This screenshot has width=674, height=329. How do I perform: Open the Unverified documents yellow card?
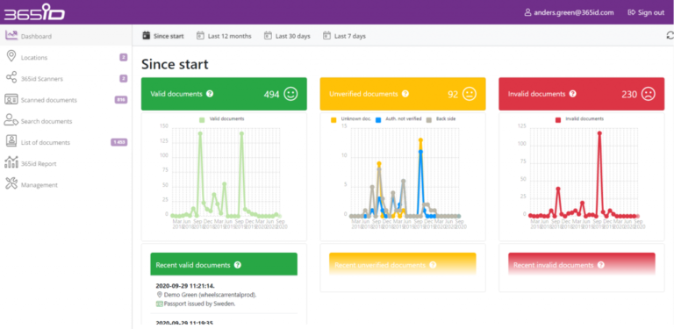[403, 94]
